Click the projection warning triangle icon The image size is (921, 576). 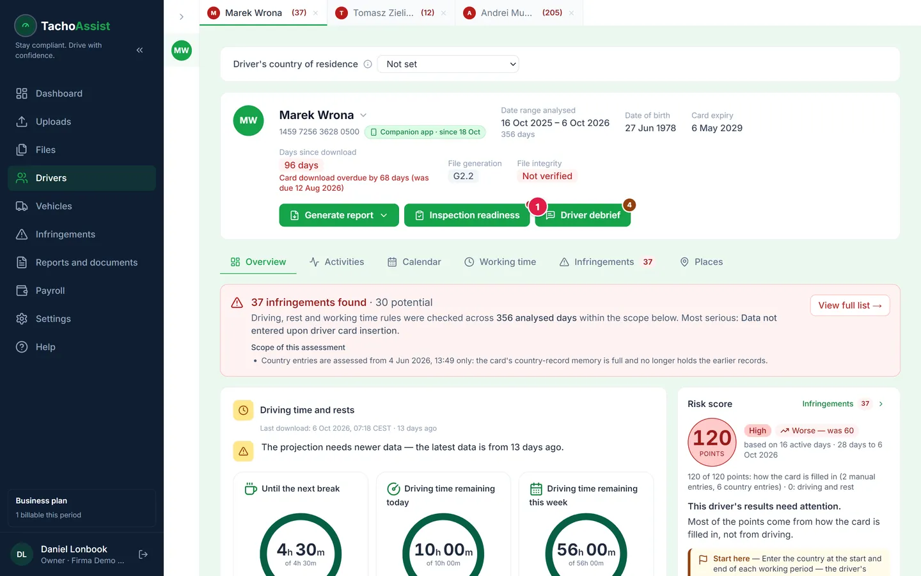coord(243,451)
